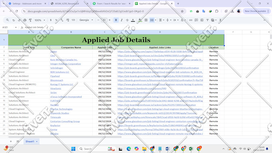Expand the merge type dropdown arrow
This screenshot has width=272, height=153.
pyautogui.click(x=156, y=20)
